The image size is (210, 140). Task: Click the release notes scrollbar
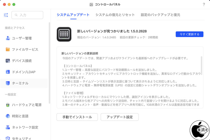pyautogui.click(x=201, y=66)
